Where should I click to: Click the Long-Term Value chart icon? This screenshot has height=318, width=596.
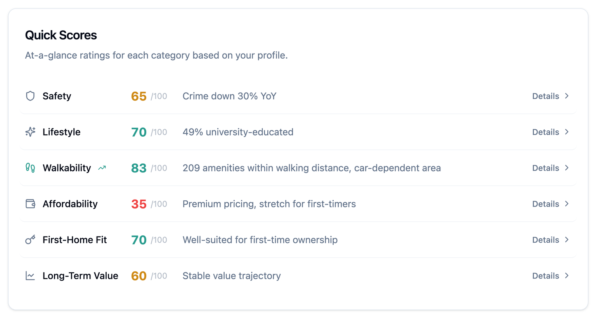point(30,276)
